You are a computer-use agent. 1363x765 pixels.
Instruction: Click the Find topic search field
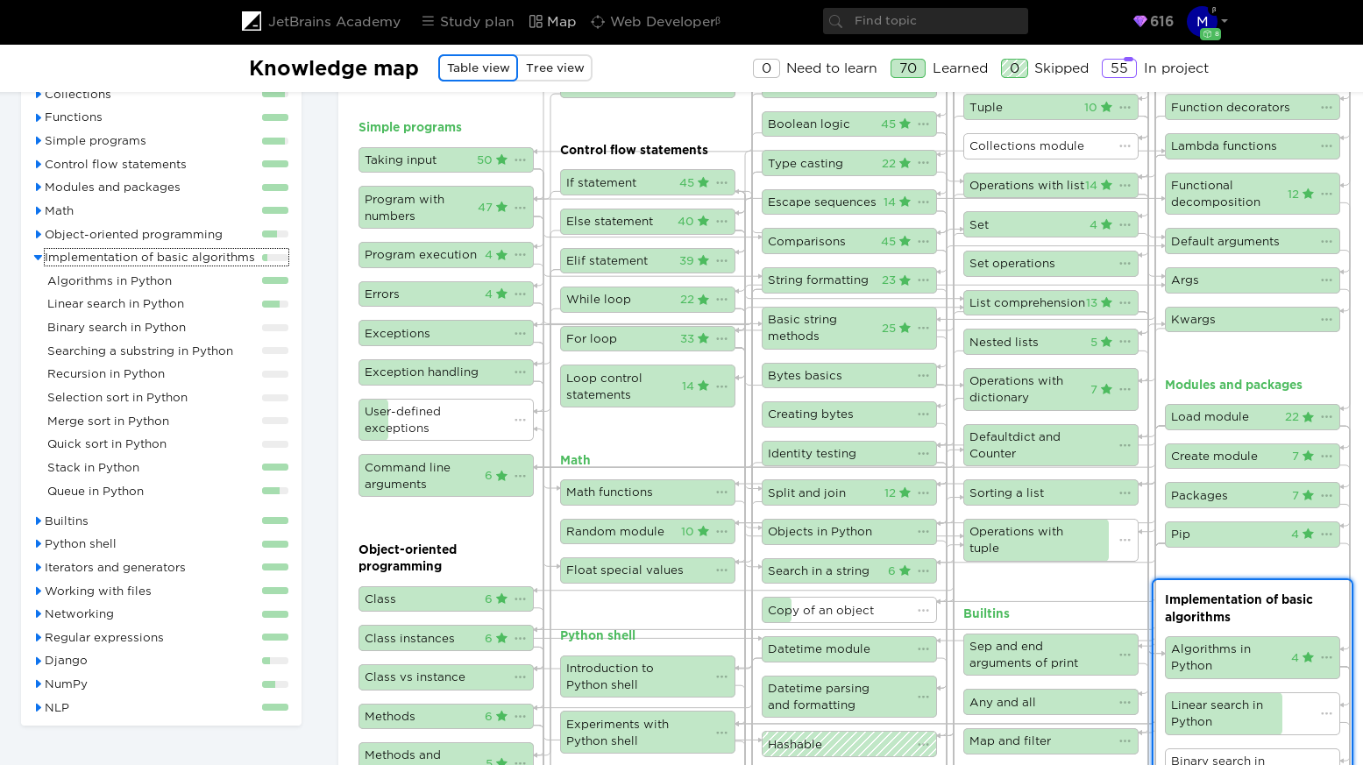tap(925, 21)
